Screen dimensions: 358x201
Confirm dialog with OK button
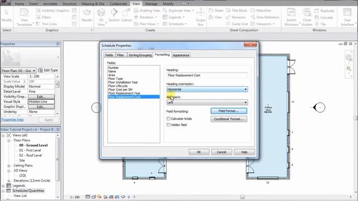[x=199, y=152]
